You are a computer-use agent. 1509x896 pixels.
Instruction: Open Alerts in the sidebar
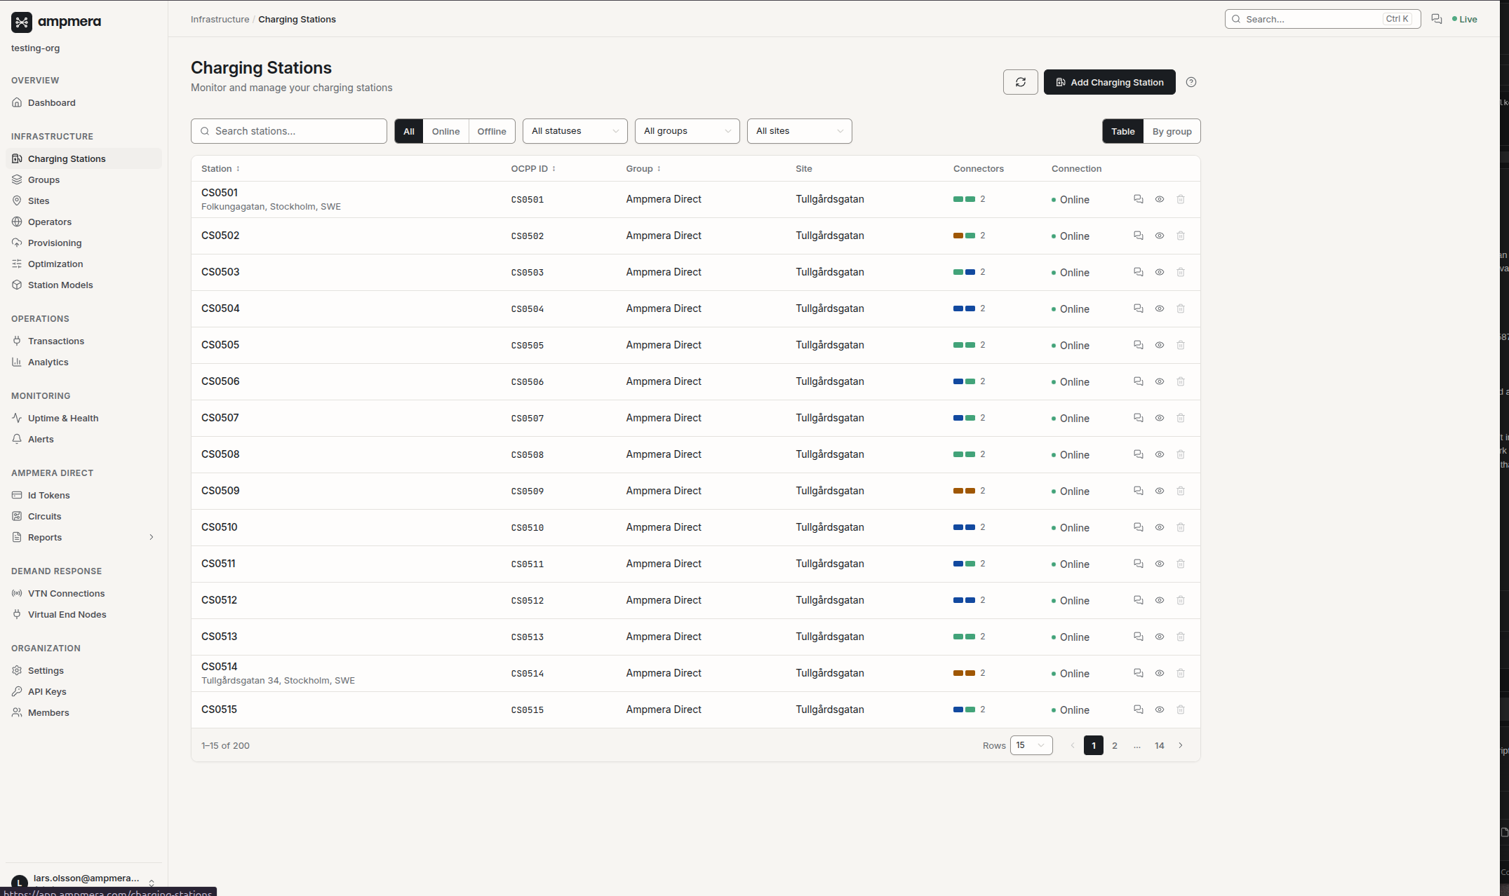click(83, 439)
